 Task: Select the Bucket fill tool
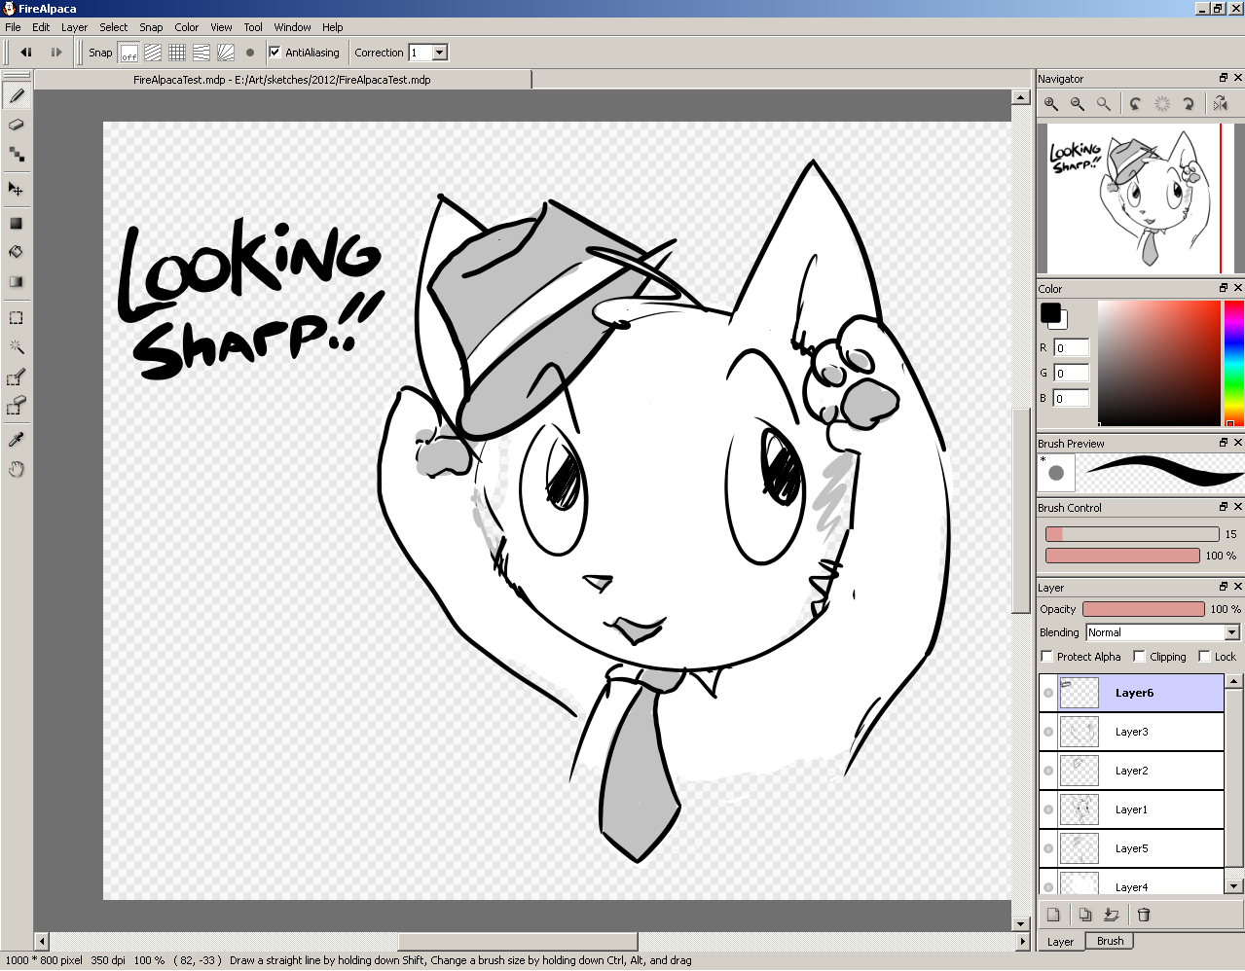pos(17,252)
